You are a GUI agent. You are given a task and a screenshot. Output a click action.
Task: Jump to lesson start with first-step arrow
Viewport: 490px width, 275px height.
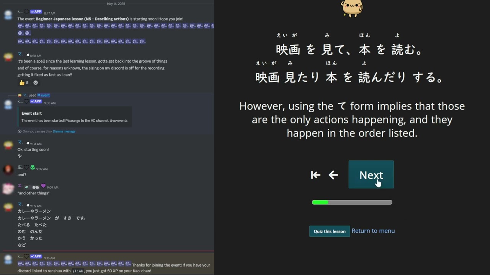click(x=315, y=175)
